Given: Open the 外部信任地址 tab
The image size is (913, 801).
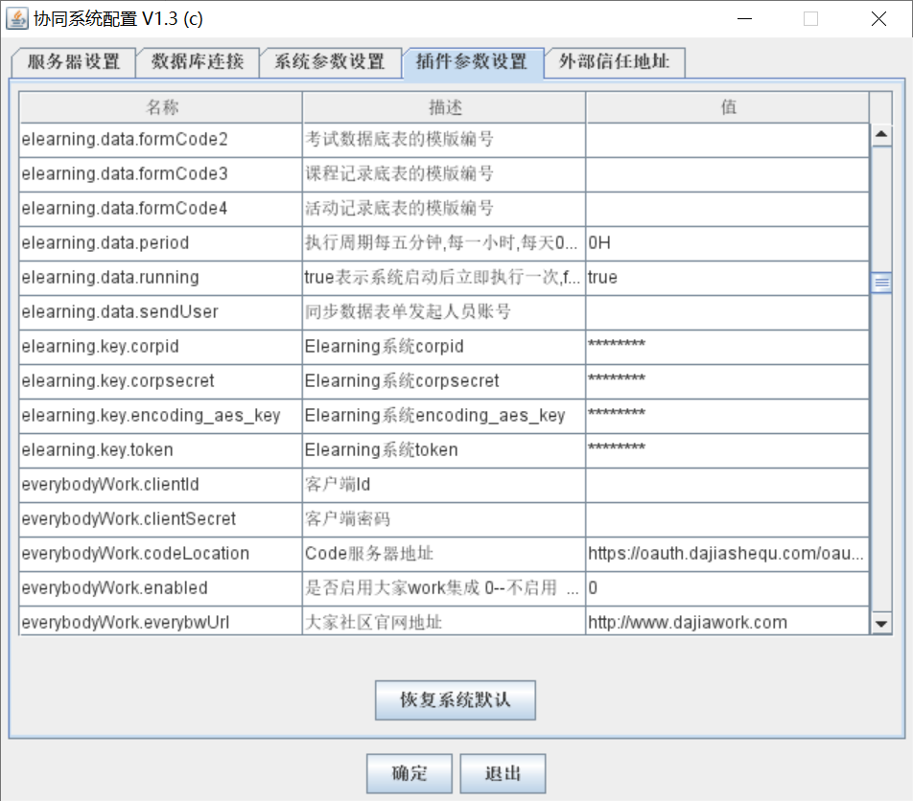Looking at the screenshot, I should point(615,62).
